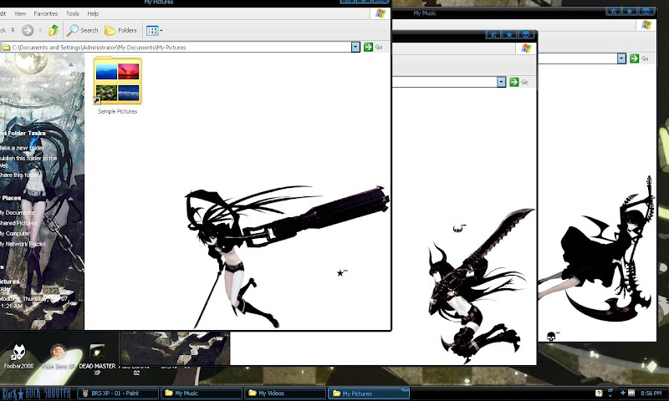Open the Black Rock Shooter Start button
Screen dimensions: 669x401
pos(36,393)
